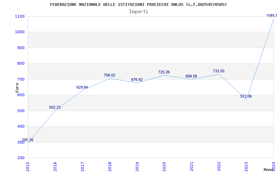Select the 733.50 data label
This screenshot has width=277, height=173.
(218, 71)
